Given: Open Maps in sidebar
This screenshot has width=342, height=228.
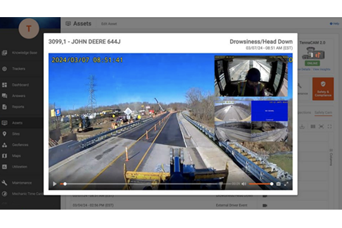Looking at the screenshot, I should pyautogui.click(x=16, y=156).
